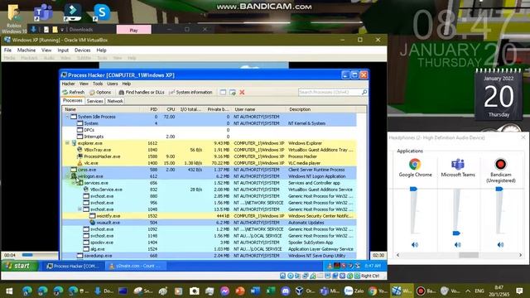The height and width of the screenshot is (298, 530).
Task: Click the Windows 10 Start button
Action: [9, 291]
